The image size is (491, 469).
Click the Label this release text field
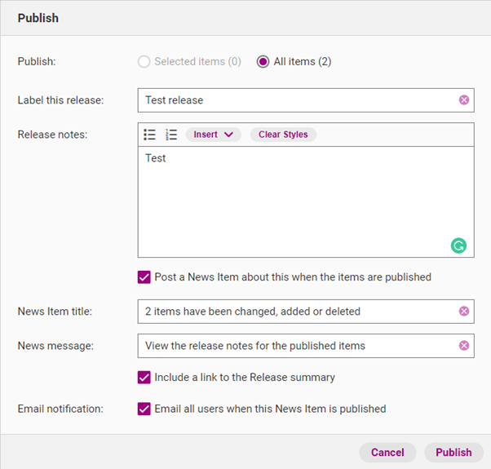(294, 100)
